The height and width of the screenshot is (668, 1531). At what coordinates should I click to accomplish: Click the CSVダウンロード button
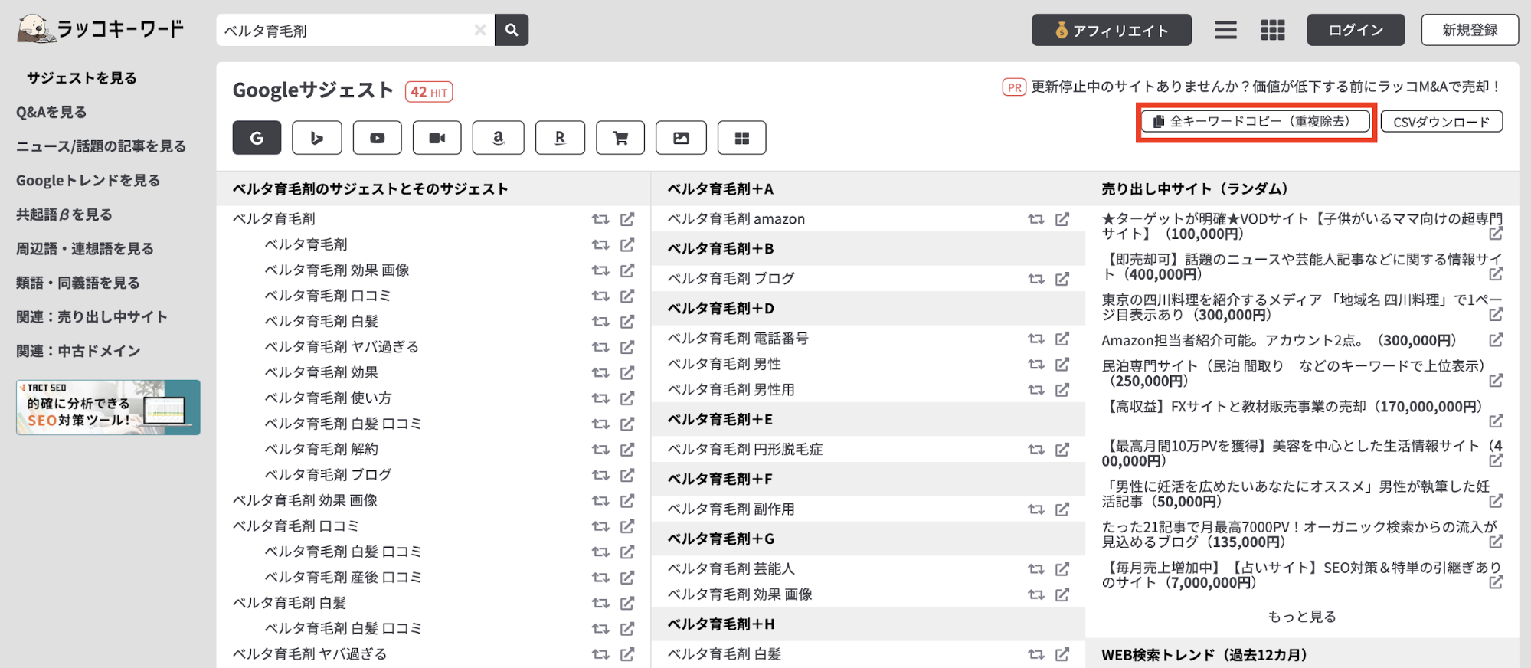(1441, 122)
